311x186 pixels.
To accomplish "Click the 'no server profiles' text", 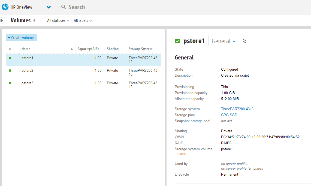I will tap(235, 164).
